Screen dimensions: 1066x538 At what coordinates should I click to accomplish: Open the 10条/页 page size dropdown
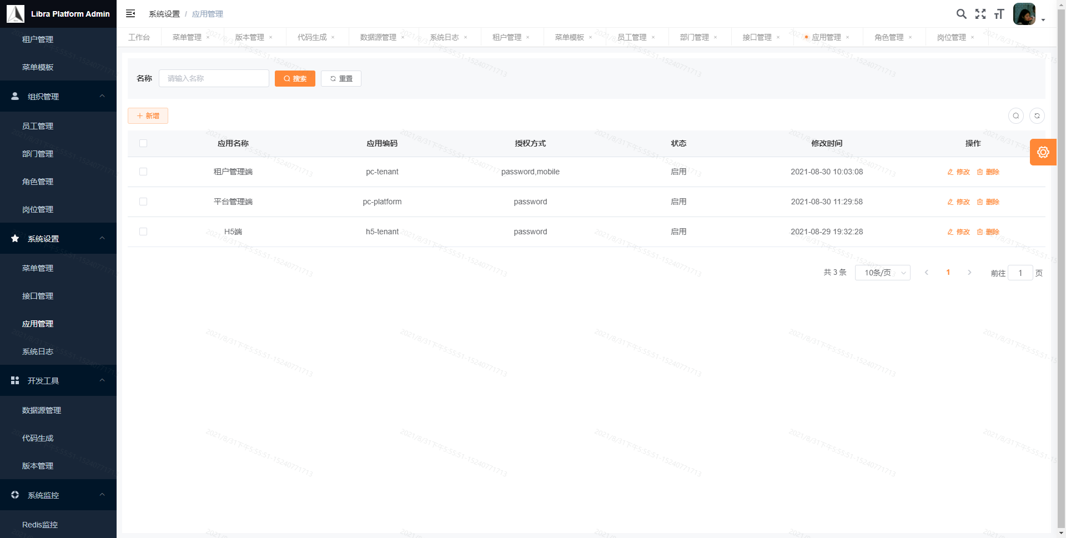[x=883, y=273]
